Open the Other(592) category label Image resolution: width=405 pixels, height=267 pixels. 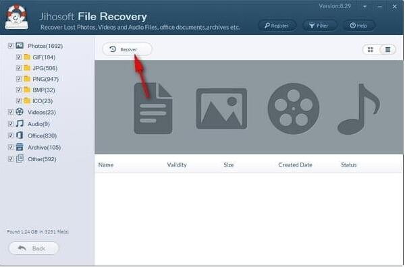point(42,159)
